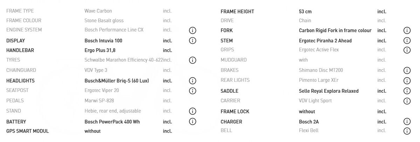This screenshot has width=420, height=142.
Task: Open info icon for Bosch 2A charger
Action: (x=407, y=122)
